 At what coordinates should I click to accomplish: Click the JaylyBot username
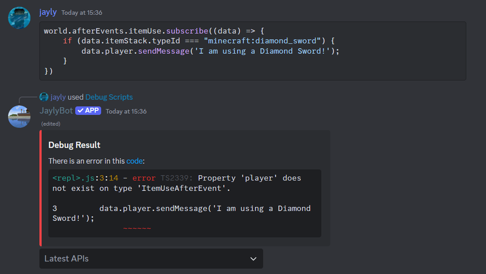pos(56,111)
